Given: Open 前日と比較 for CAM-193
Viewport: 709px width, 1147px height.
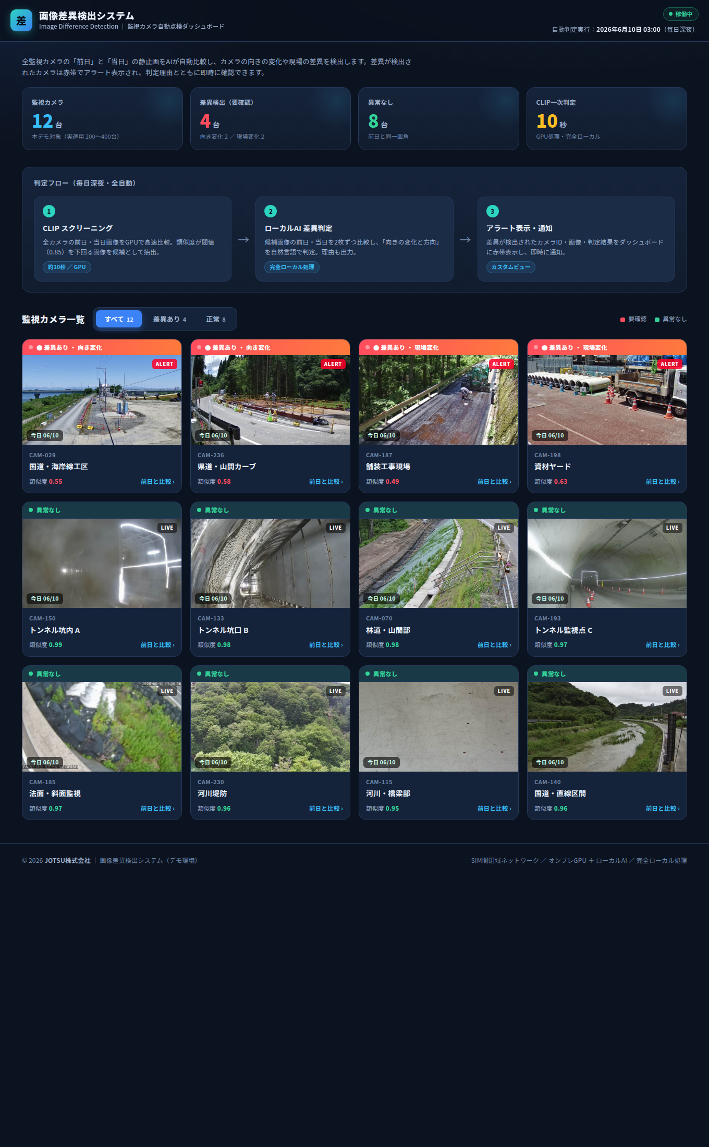Looking at the screenshot, I should [663, 645].
